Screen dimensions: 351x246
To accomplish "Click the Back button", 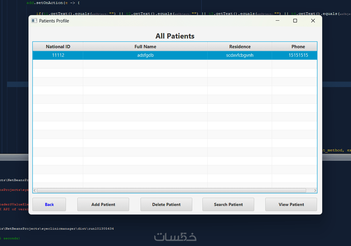I will click(x=49, y=204).
